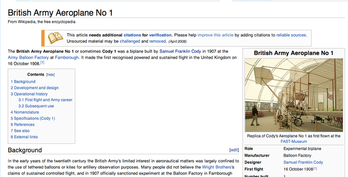Click the 'First flight' infobox label
348x177 pixels.
click(x=254, y=169)
